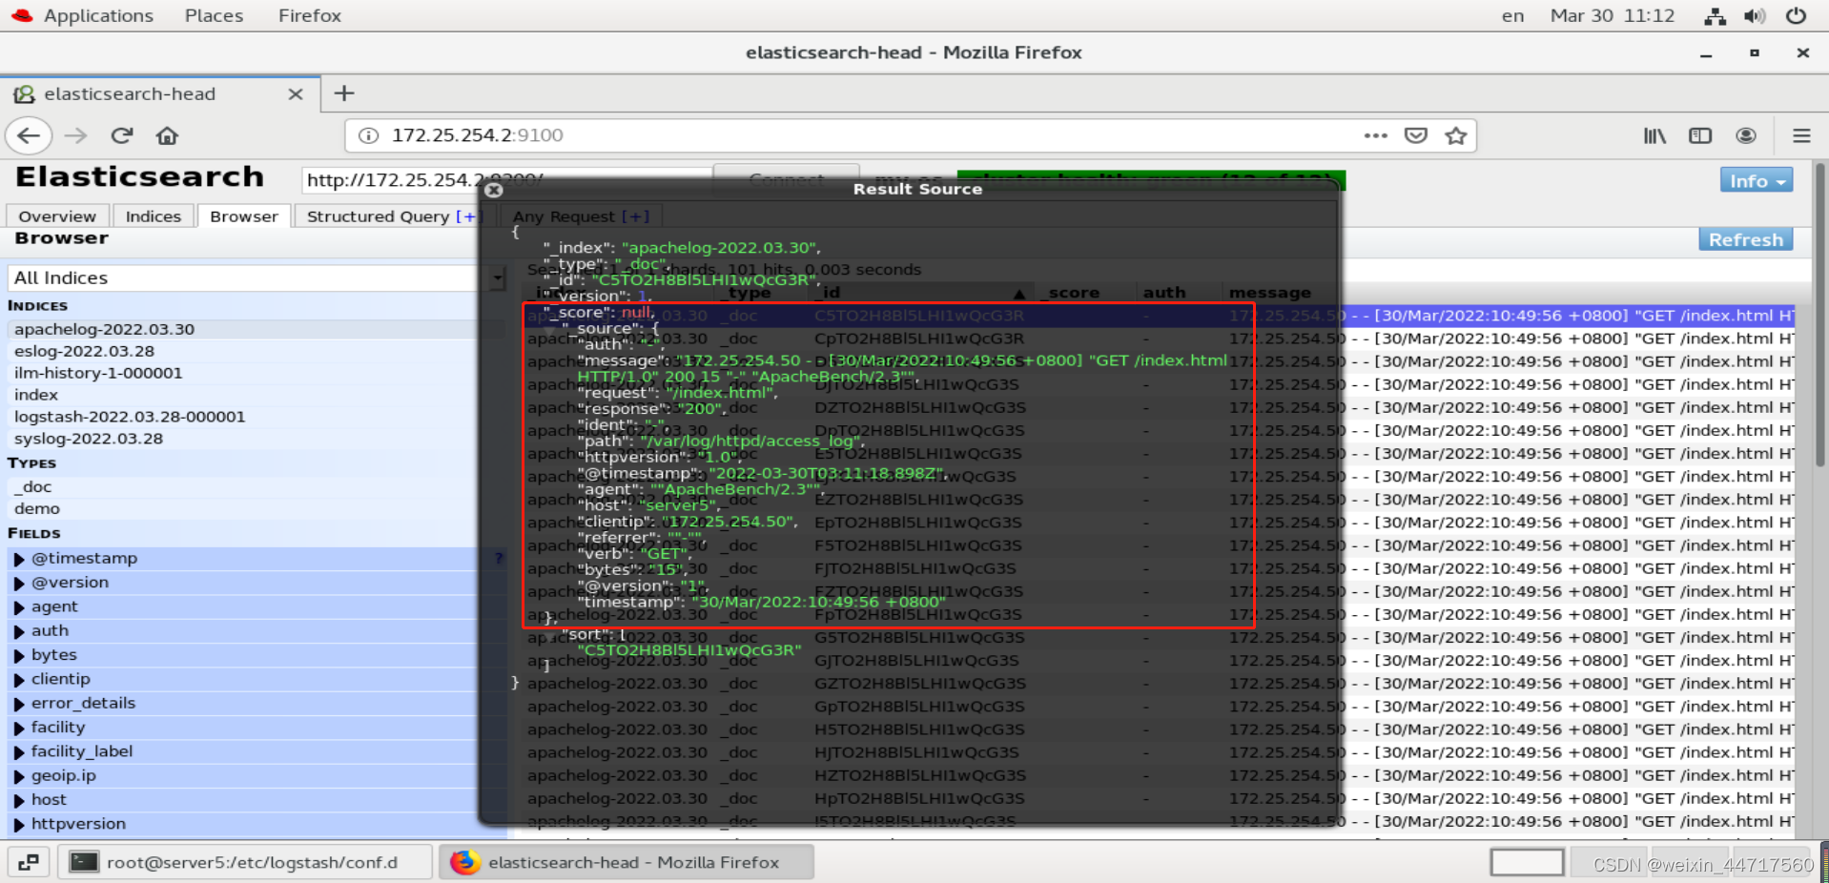Open the en input language indicator
This screenshot has width=1829, height=883.
click(x=1512, y=16)
